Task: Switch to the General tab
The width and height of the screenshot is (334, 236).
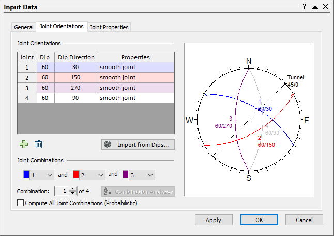Action: point(24,27)
